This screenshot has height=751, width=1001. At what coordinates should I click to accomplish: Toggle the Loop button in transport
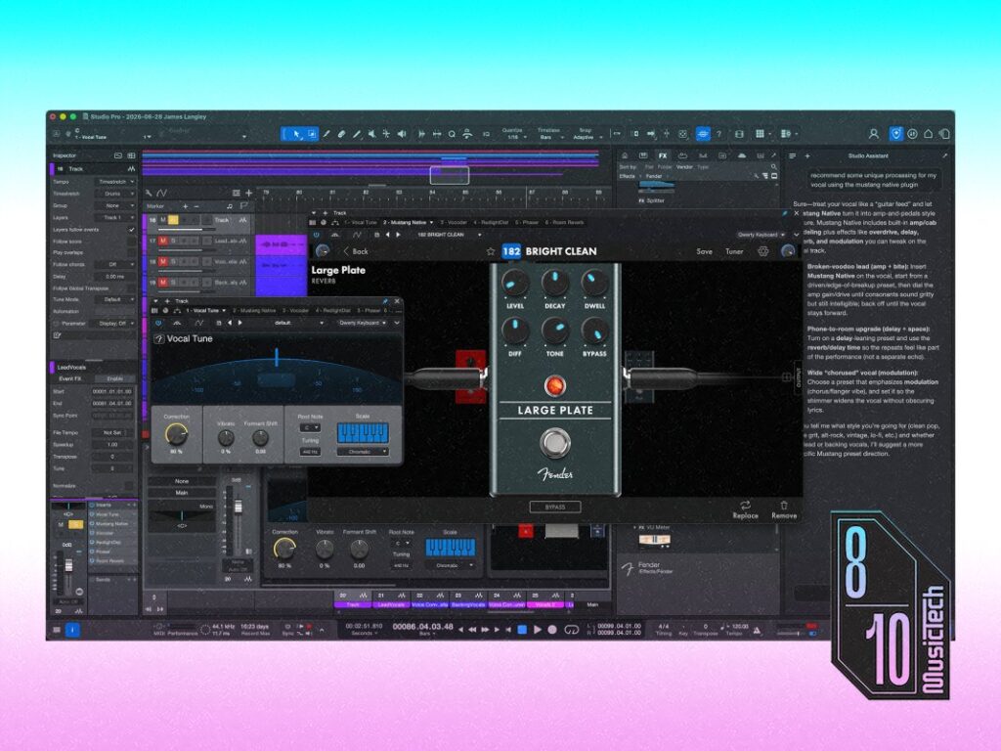click(x=571, y=630)
